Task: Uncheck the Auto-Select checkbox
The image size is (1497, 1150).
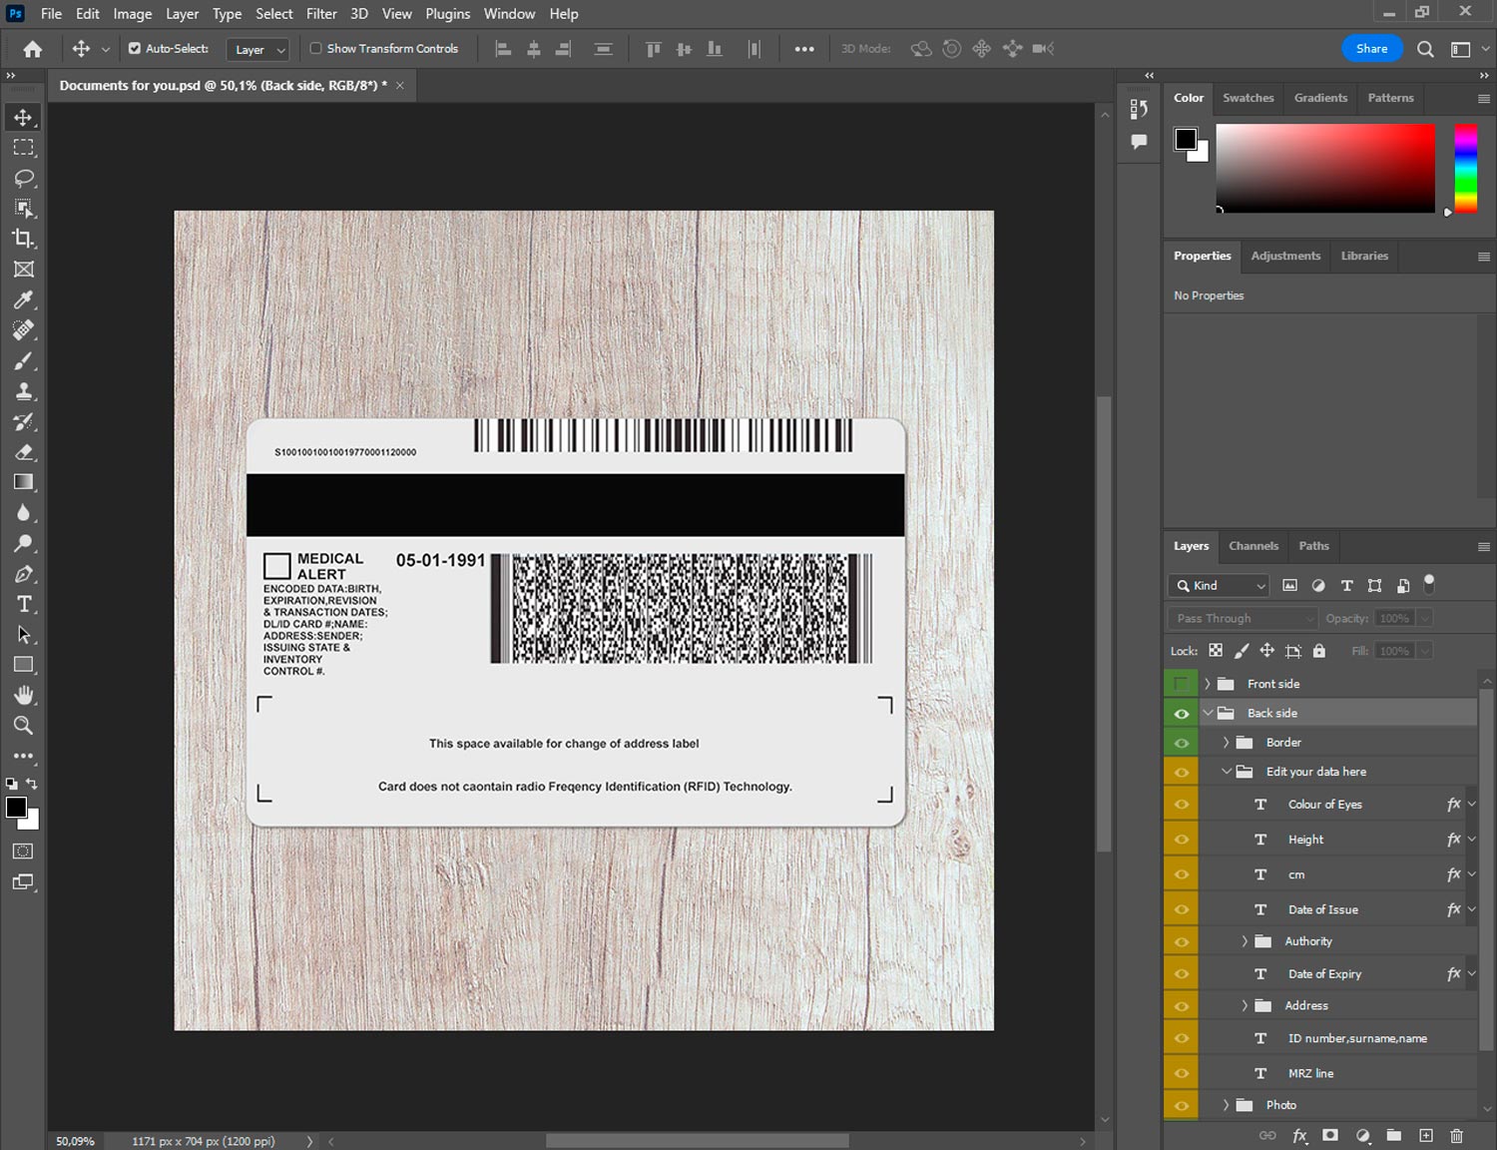Action: tap(135, 48)
